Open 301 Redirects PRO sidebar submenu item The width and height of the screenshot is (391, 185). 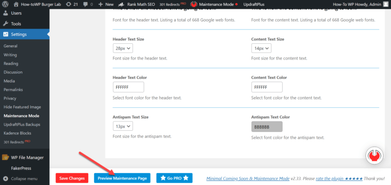pyautogui.click(x=17, y=142)
